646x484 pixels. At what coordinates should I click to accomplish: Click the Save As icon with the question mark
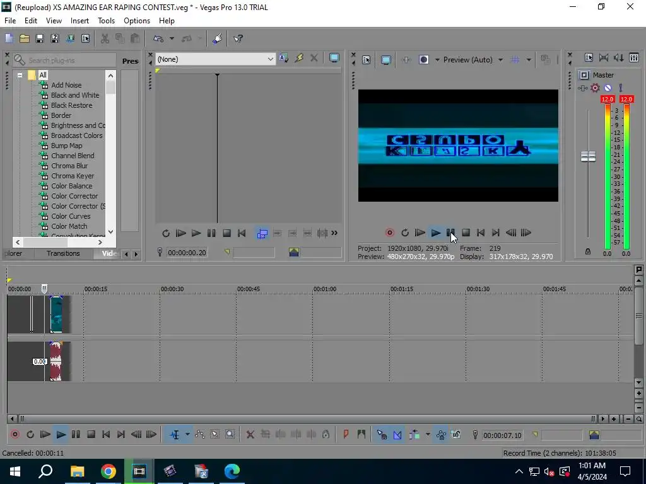coord(55,38)
